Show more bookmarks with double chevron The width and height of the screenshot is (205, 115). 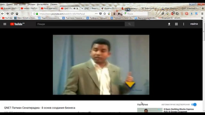tap(202, 18)
